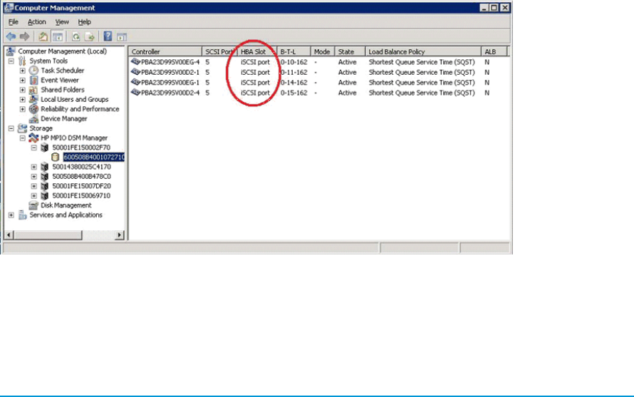
Task: Click the array icon beside 50001FE150002F70
Action: [x=45, y=148]
